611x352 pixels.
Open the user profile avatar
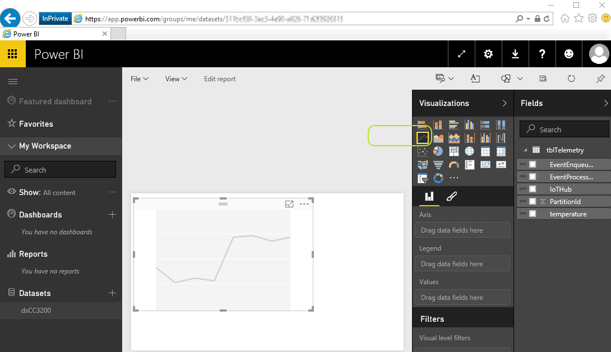pyautogui.click(x=599, y=54)
